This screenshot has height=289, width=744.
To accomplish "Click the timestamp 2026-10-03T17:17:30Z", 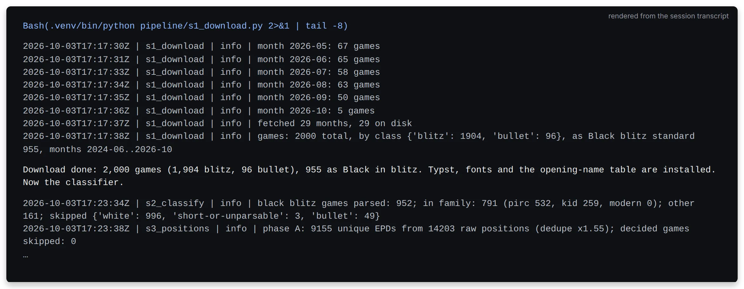I will pyautogui.click(x=76, y=46).
